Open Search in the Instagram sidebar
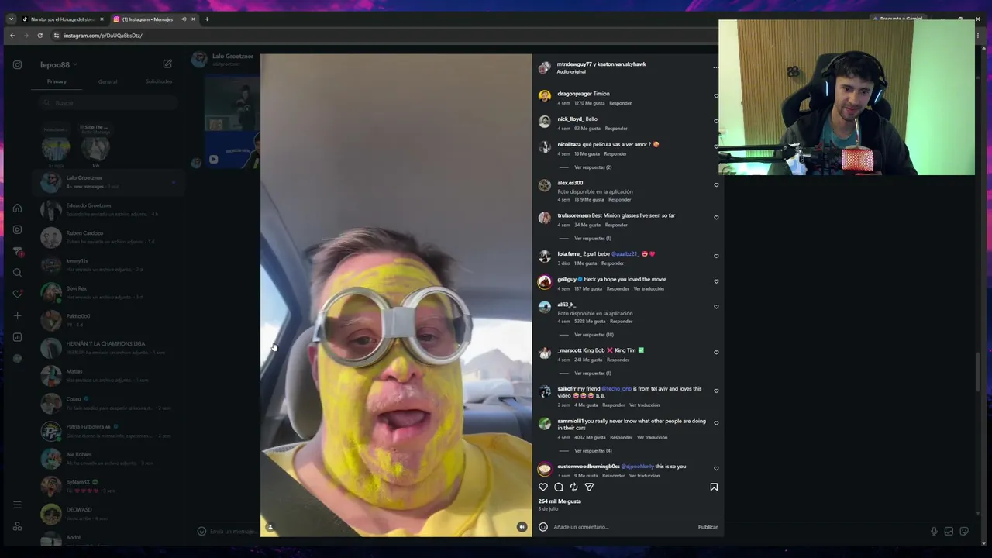The width and height of the screenshot is (992, 558). click(17, 273)
